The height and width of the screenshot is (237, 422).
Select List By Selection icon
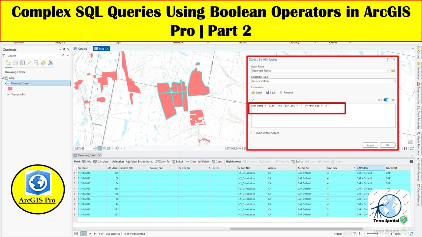coord(22,63)
